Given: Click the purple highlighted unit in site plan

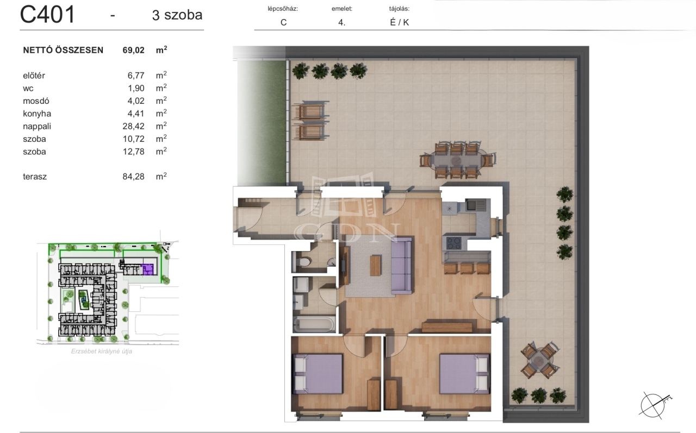Looking at the screenshot, I should pos(147,268).
